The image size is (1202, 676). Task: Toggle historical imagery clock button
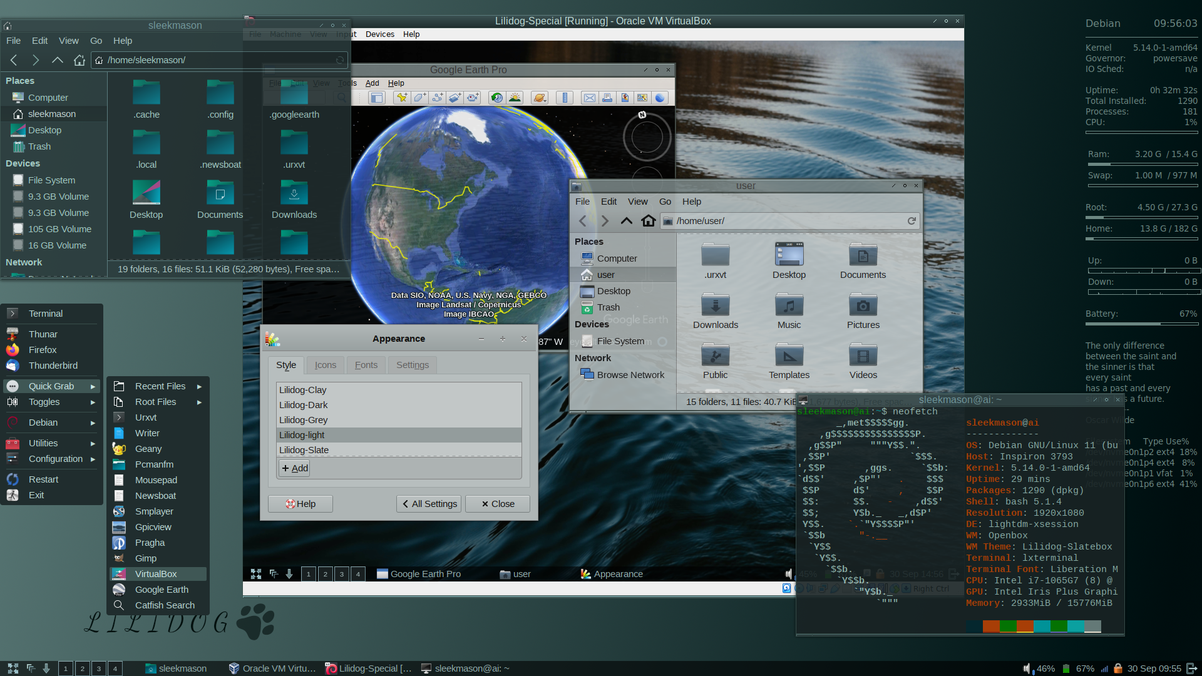(x=496, y=98)
